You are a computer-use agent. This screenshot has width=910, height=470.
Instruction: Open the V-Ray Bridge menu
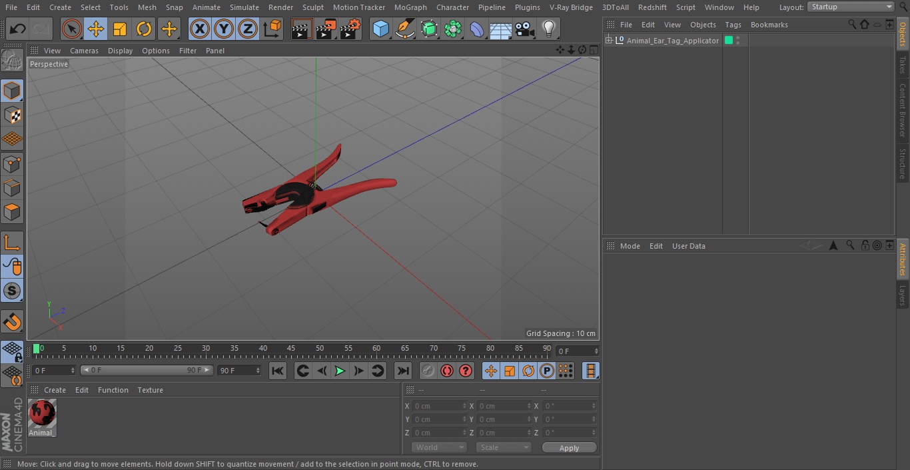pyautogui.click(x=571, y=7)
